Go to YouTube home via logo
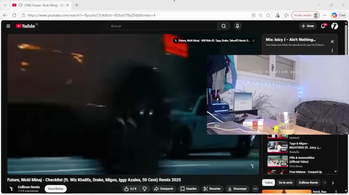This screenshot has height=195, width=349. point(25,26)
